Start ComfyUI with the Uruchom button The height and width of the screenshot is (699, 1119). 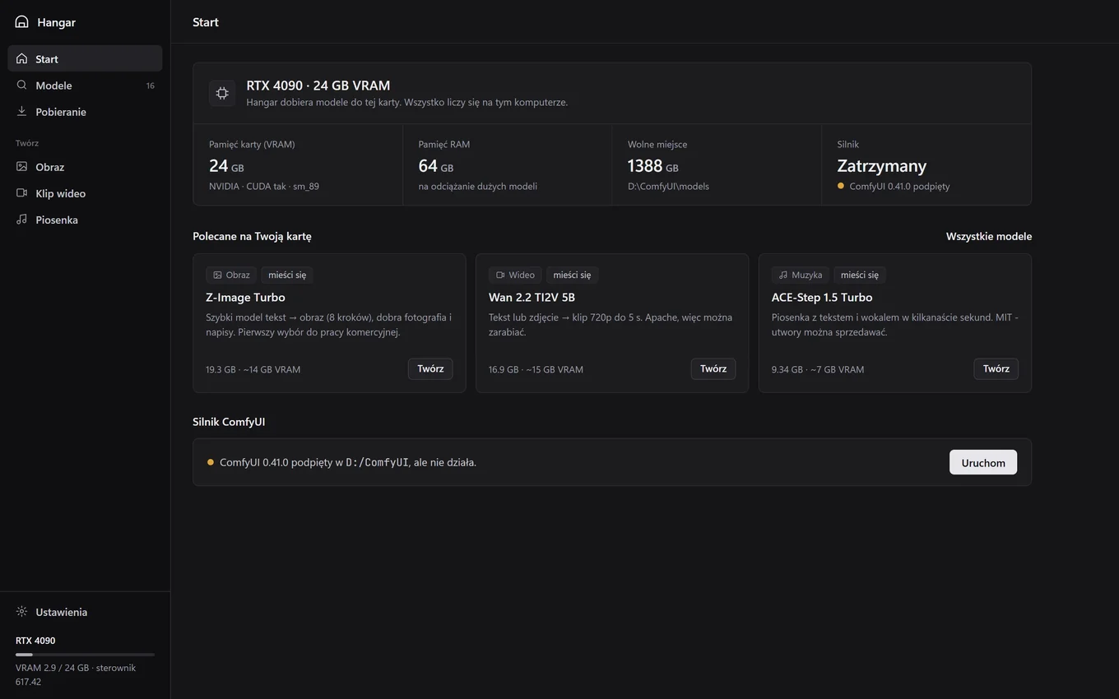coord(983,462)
